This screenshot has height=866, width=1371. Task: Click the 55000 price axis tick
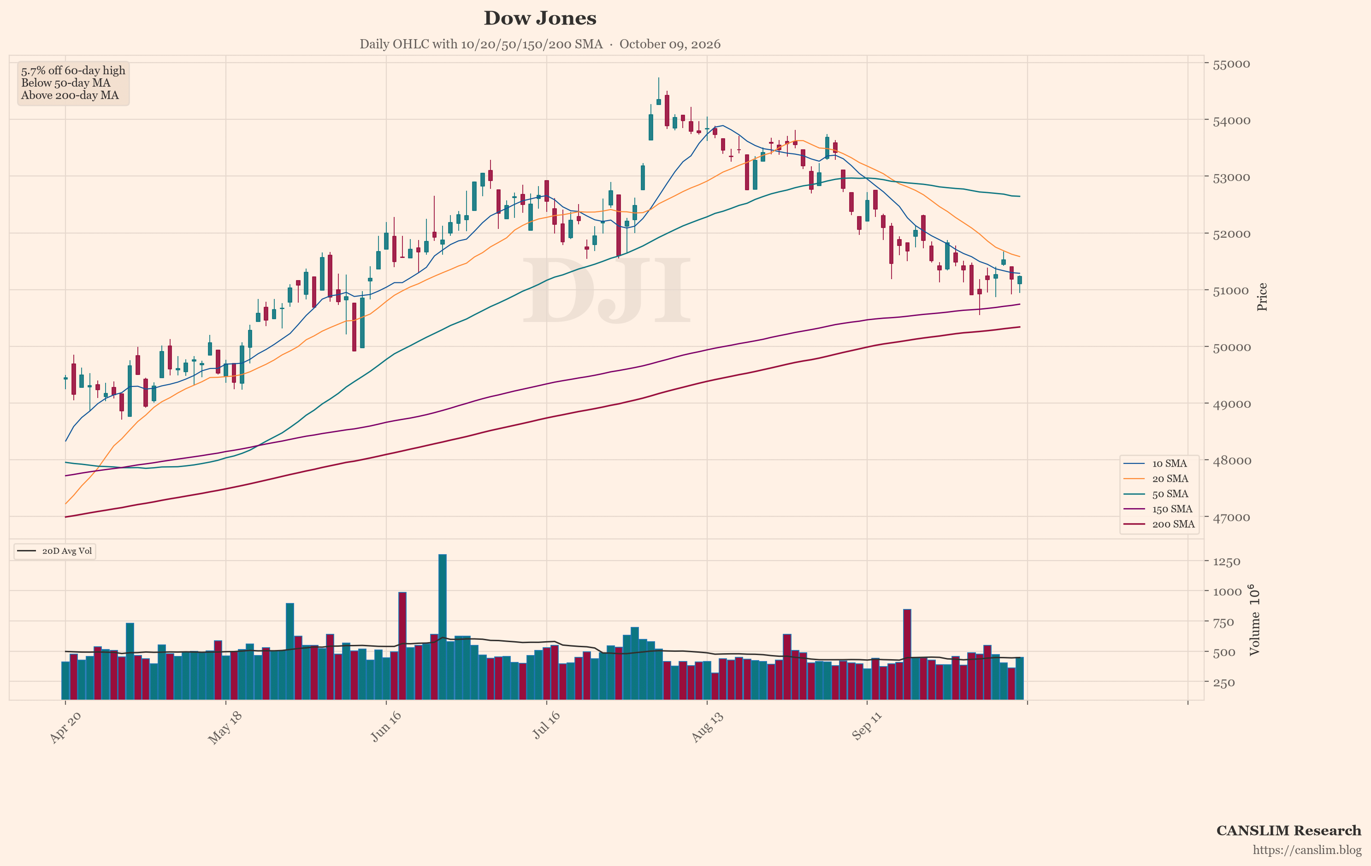click(x=1231, y=64)
